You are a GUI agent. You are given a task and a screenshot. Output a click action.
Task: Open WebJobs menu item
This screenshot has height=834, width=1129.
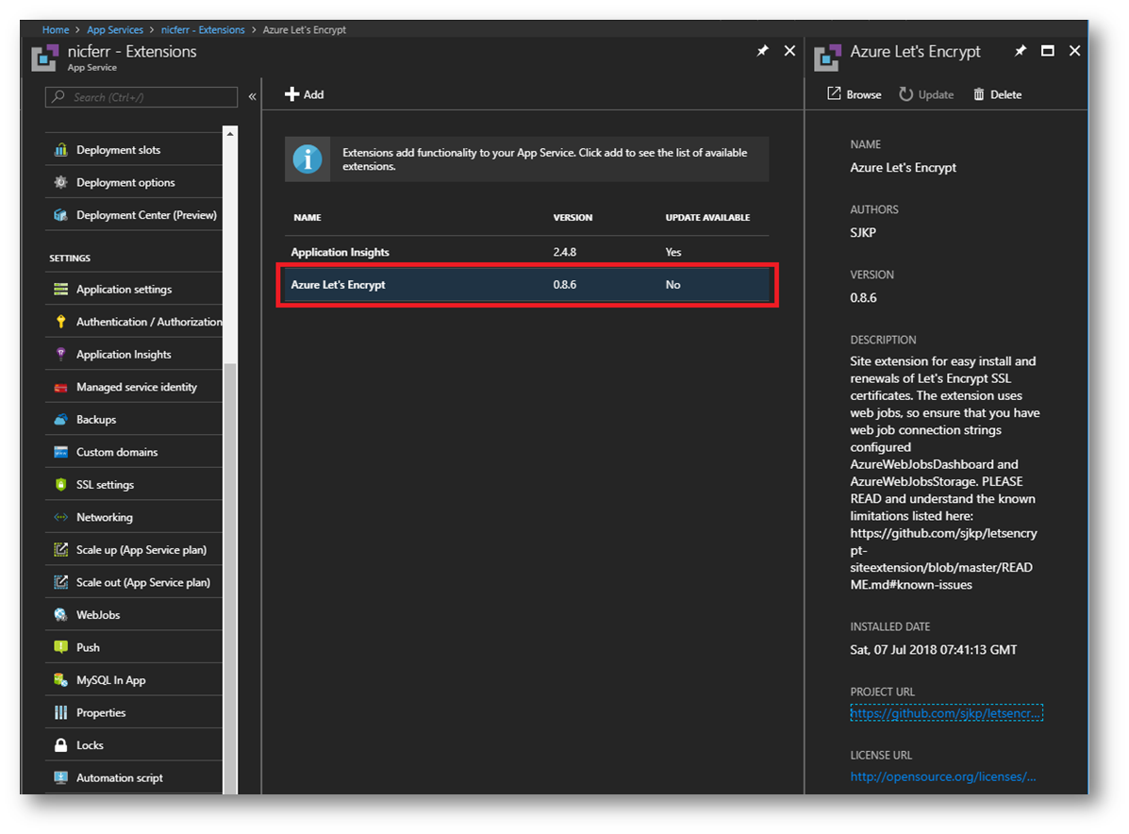pos(134,614)
